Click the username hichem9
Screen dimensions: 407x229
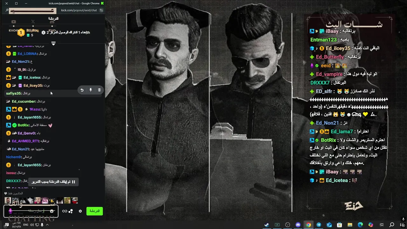(x=13, y=157)
